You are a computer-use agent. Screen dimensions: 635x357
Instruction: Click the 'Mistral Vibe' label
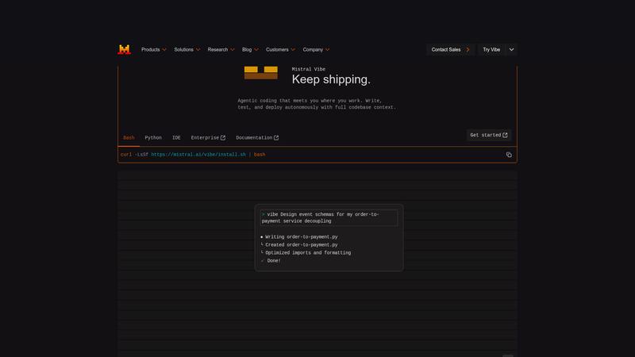309,69
